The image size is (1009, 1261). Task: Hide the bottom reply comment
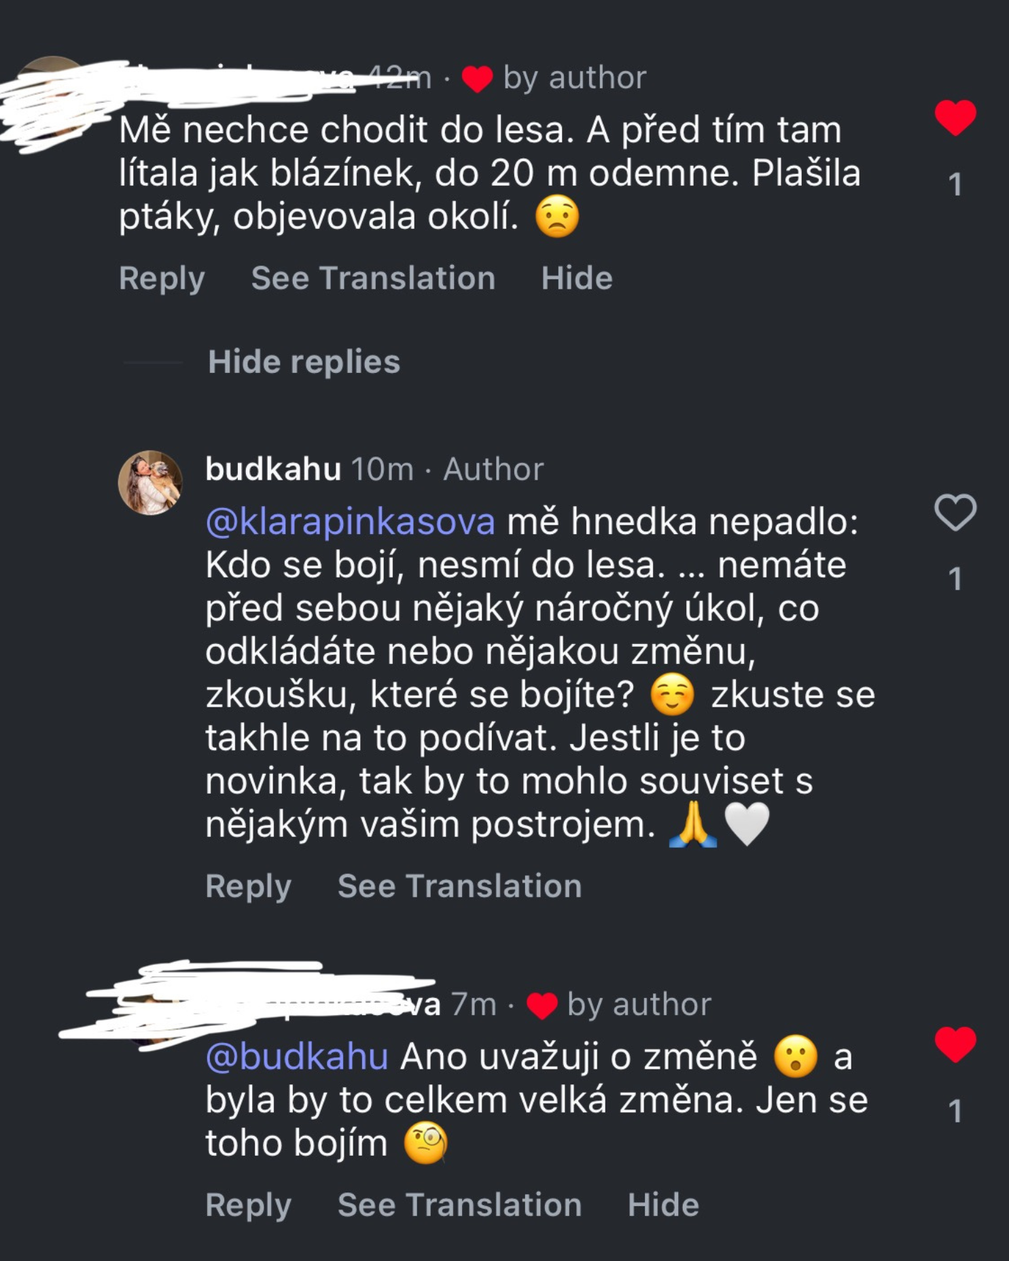pyautogui.click(x=663, y=1205)
